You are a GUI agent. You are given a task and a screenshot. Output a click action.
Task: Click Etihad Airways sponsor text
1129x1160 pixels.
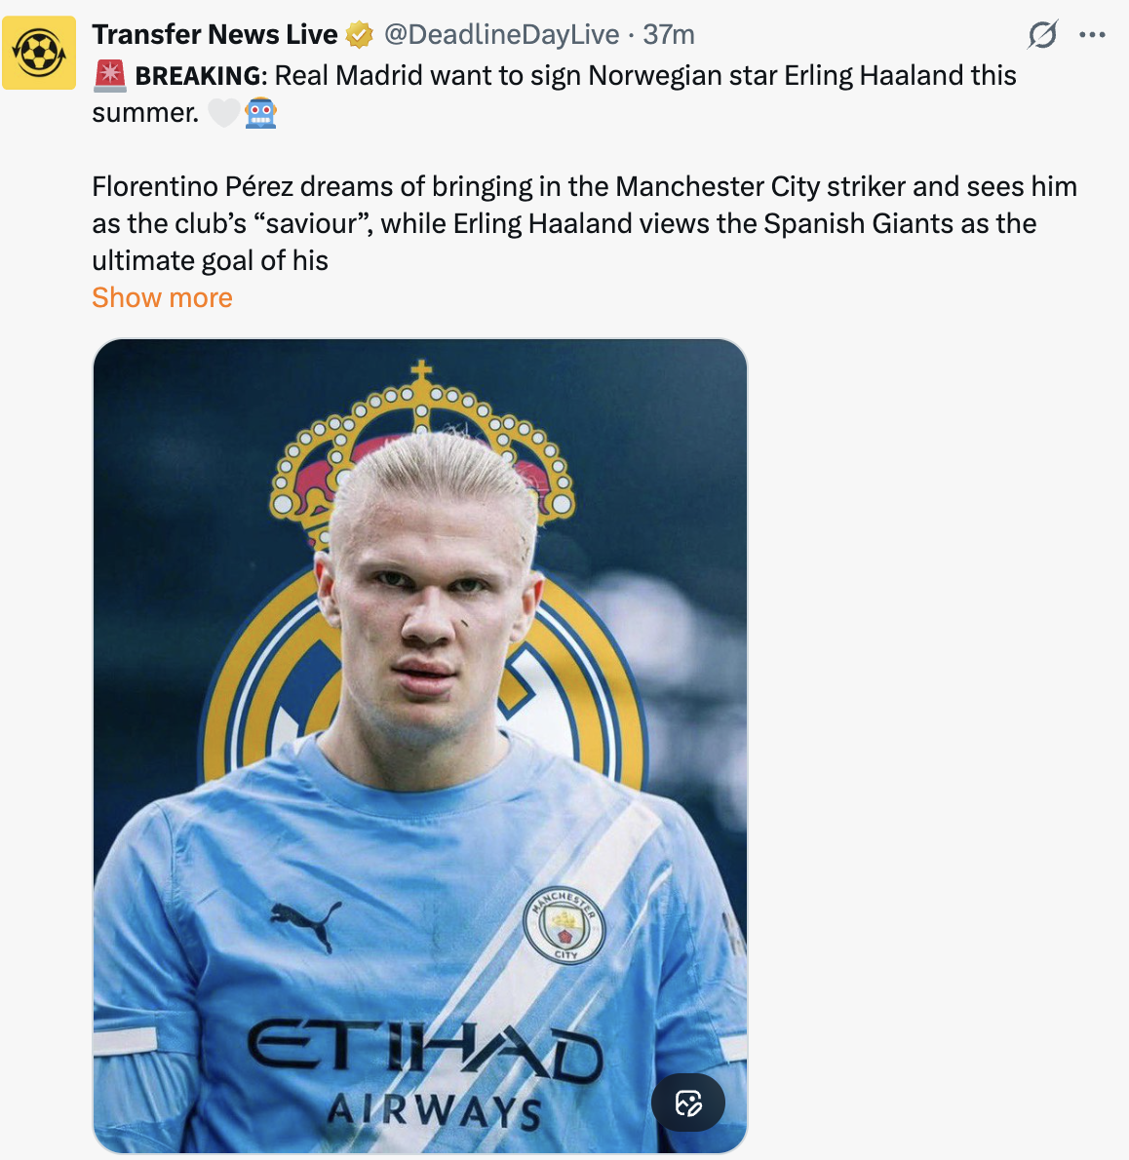click(425, 1072)
